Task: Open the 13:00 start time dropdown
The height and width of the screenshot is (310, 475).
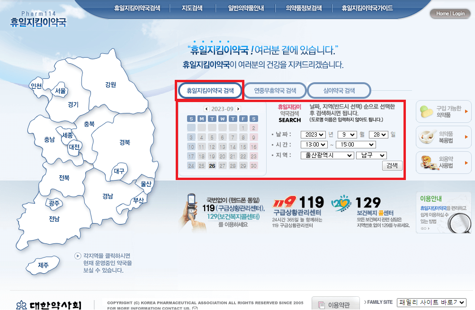Action: [314, 145]
